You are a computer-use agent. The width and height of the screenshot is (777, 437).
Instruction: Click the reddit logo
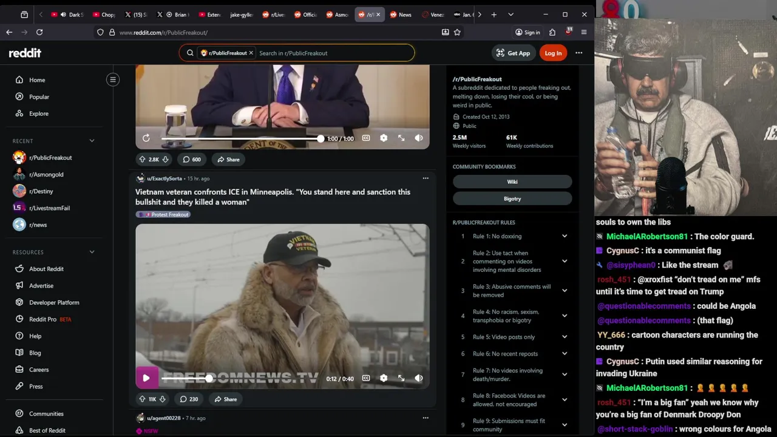tap(25, 53)
